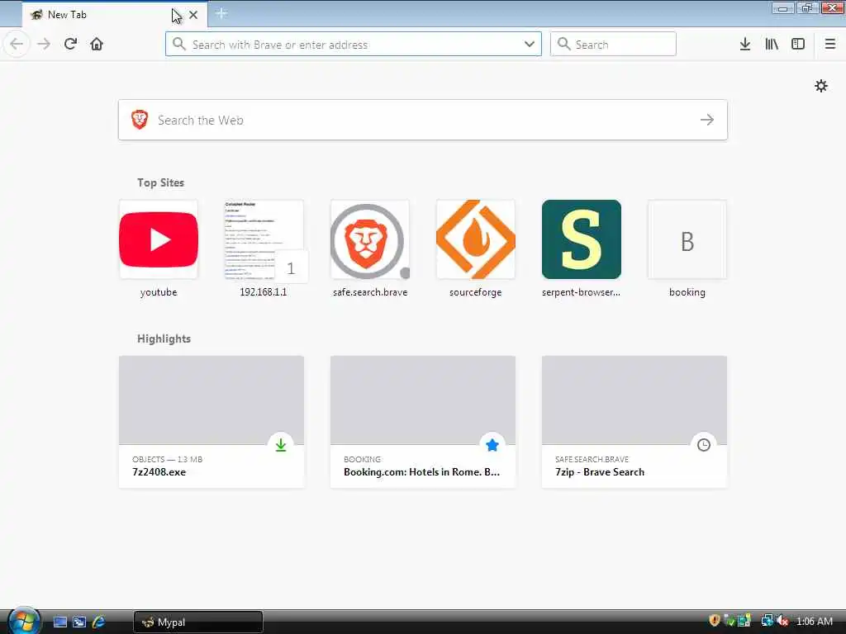Open the network tray icon
846x634 pixels.
[x=767, y=621]
